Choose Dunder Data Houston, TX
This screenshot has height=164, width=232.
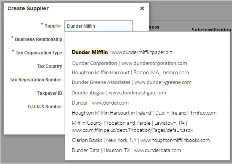point(126,150)
